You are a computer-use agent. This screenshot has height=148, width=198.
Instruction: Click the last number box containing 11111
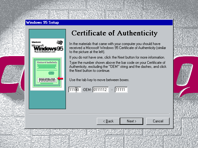point(121,90)
